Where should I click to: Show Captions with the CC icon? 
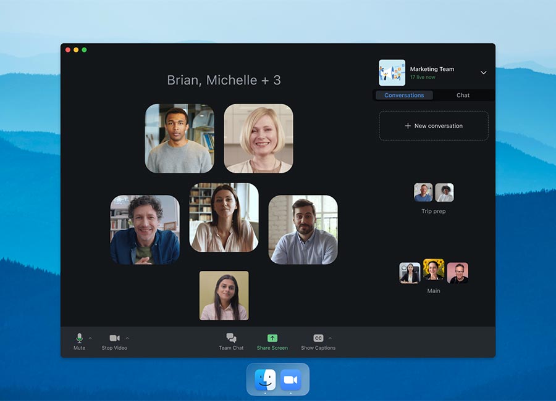tap(318, 338)
